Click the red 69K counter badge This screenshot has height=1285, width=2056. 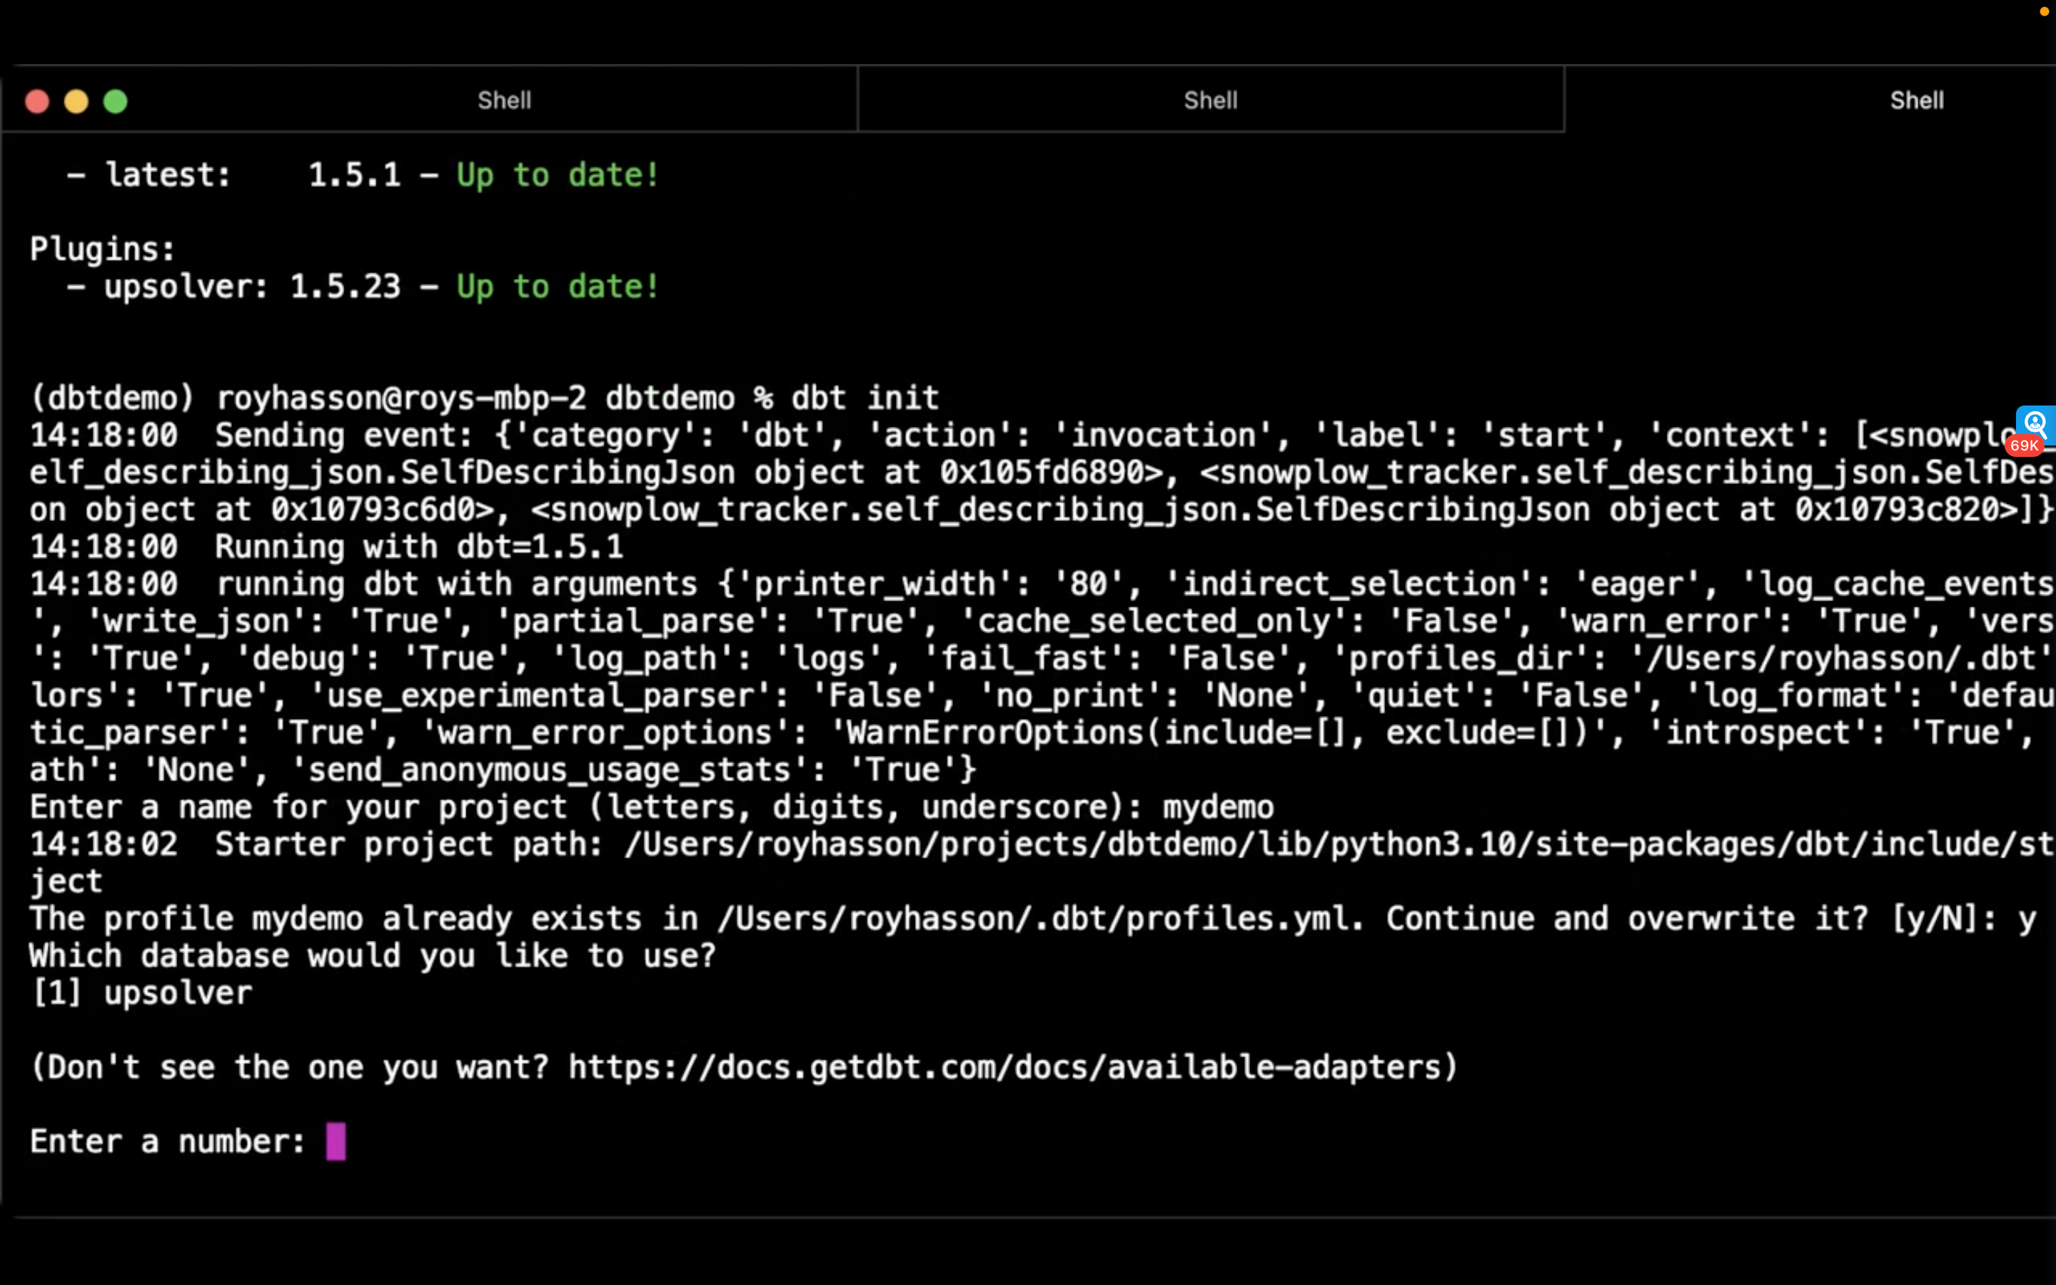click(2024, 447)
